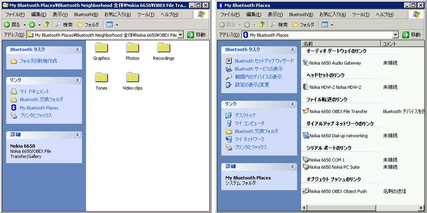Collapse the 詳細 panel in right window

click(x=292, y=167)
